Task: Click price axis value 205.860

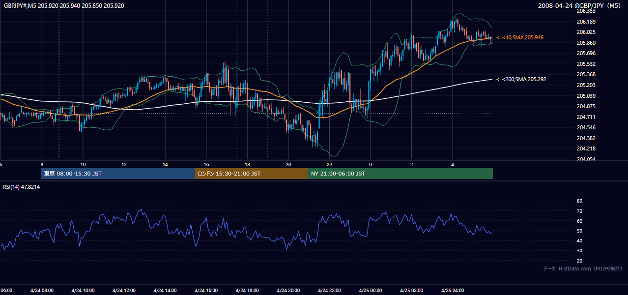Action: [586, 43]
